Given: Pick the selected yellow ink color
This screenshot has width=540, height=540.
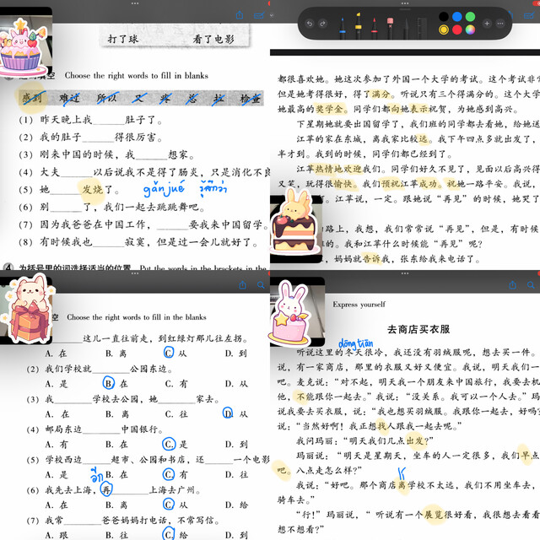Looking at the screenshot, I should (x=444, y=30).
